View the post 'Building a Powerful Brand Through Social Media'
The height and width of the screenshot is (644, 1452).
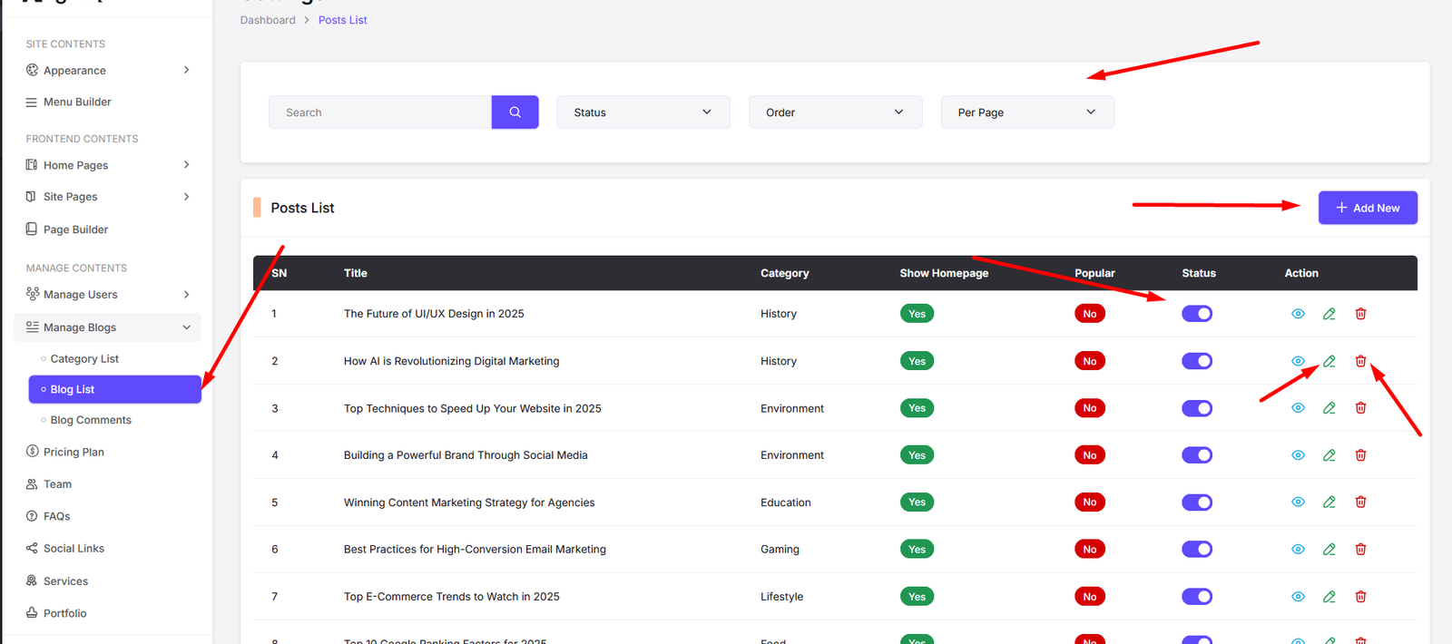click(1298, 455)
